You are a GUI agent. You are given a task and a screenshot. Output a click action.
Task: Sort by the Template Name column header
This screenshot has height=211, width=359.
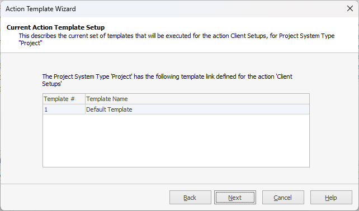tap(197, 99)
